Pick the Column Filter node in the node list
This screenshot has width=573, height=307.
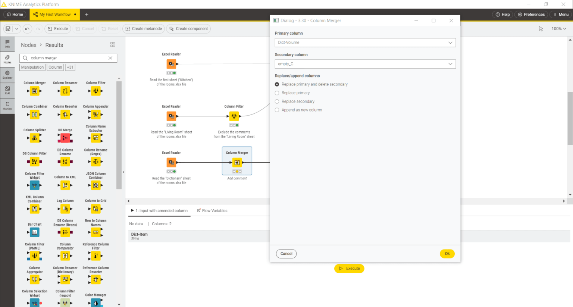[96, 91]
